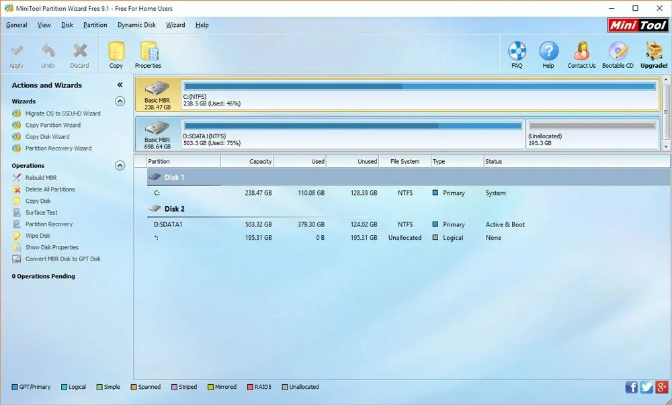
Task: Open the View menu
Action: point(44,25)
